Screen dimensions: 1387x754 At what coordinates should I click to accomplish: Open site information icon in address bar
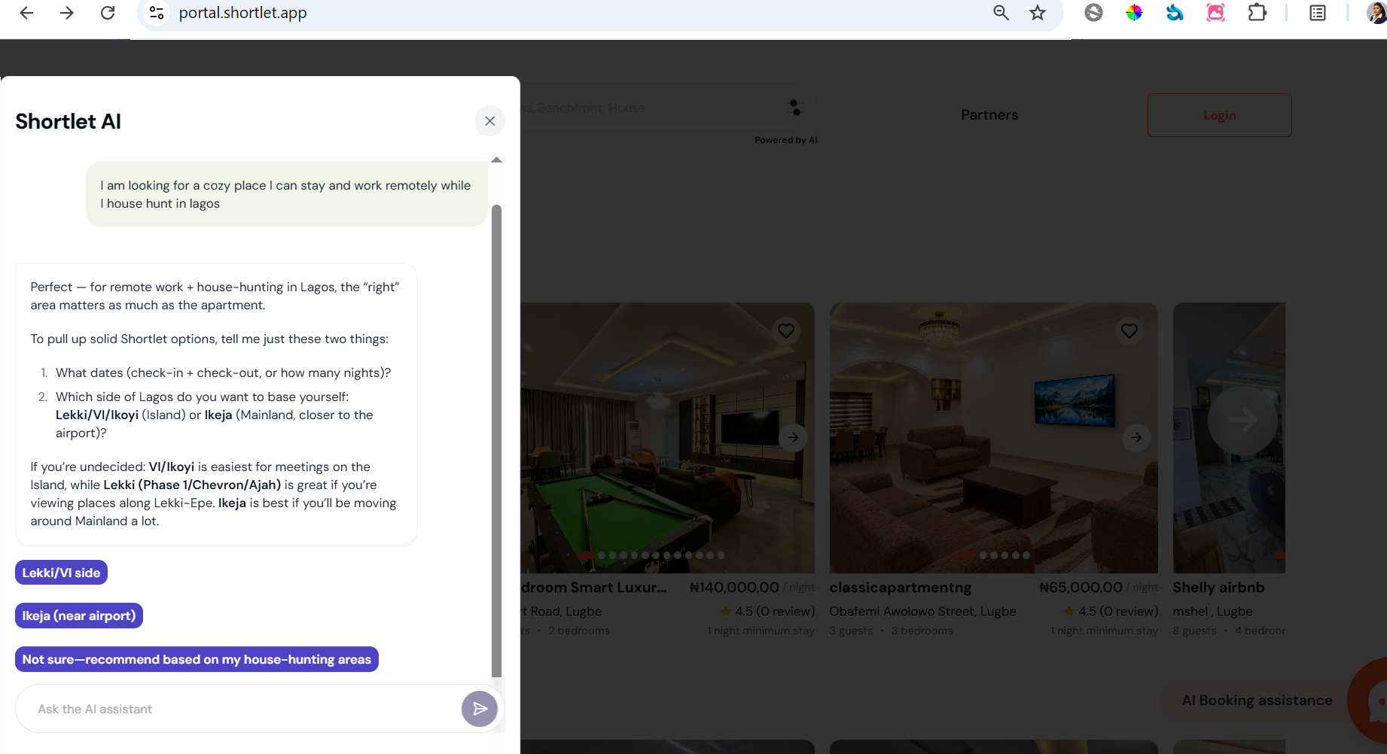click(157, 13)
